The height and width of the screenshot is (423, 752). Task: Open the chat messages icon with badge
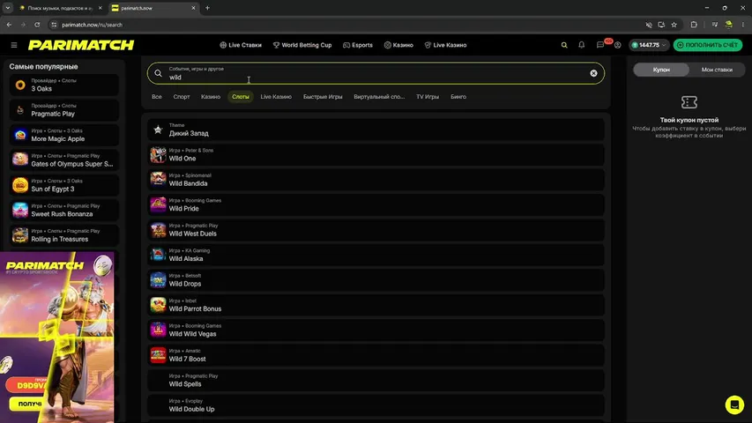coord(600,45)
